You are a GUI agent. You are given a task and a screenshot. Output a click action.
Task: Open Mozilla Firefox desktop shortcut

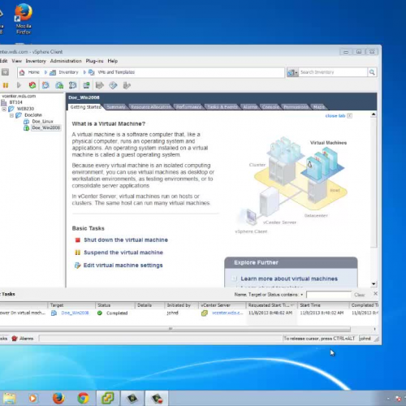click(24, 19)
